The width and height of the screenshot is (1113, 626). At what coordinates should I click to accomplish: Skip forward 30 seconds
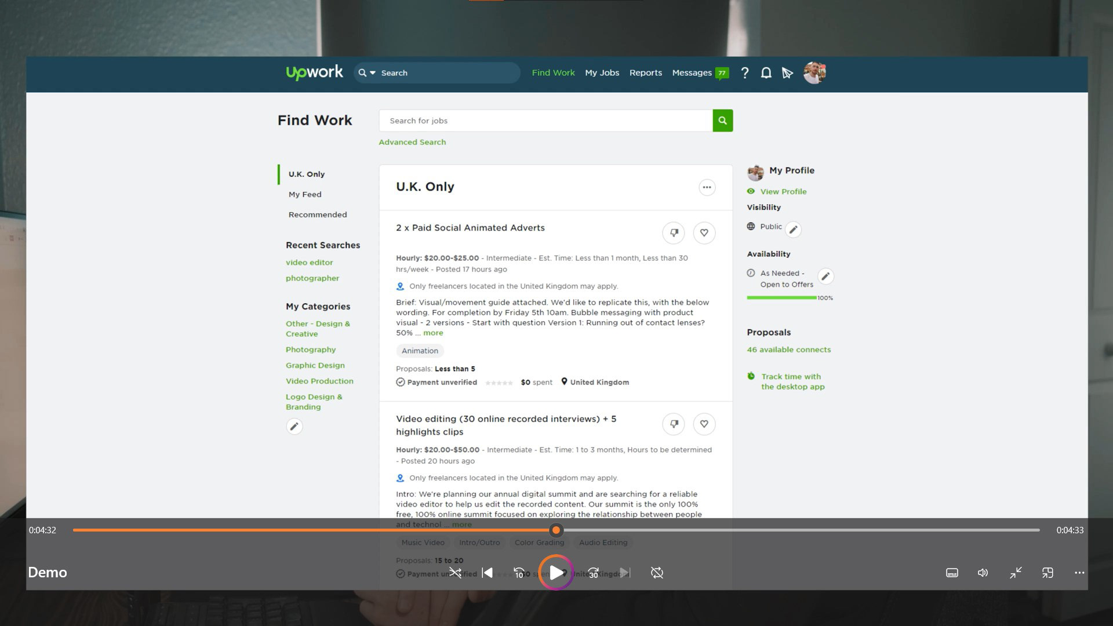click(593, 573)
